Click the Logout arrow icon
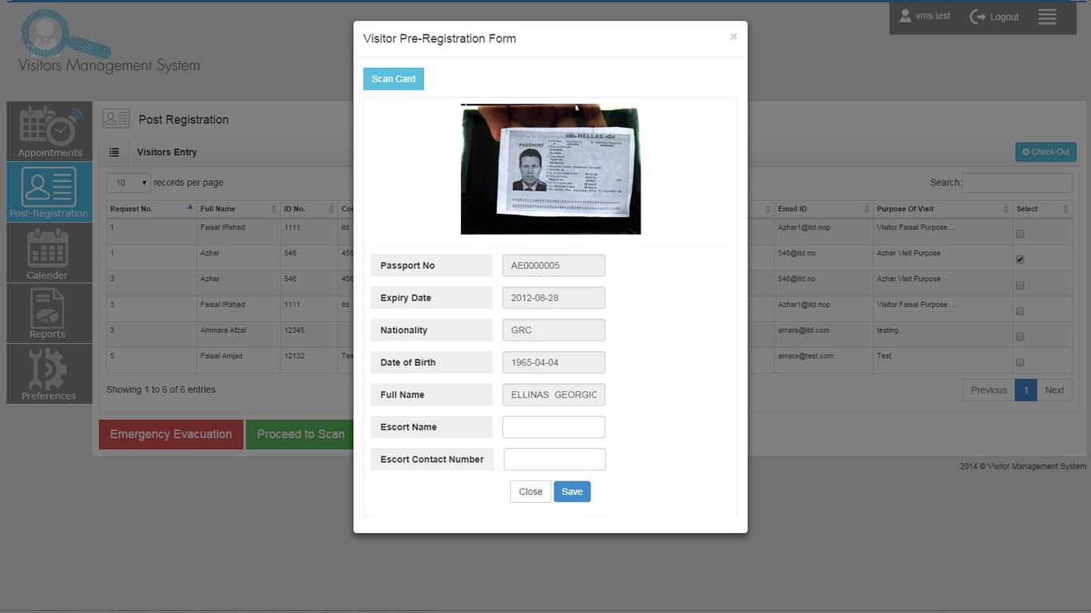This screenshot has height=613, width=1091. 977,17
